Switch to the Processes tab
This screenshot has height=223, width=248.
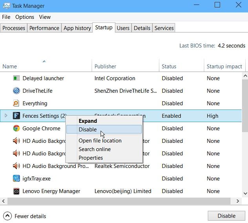(x=14, y=28)
